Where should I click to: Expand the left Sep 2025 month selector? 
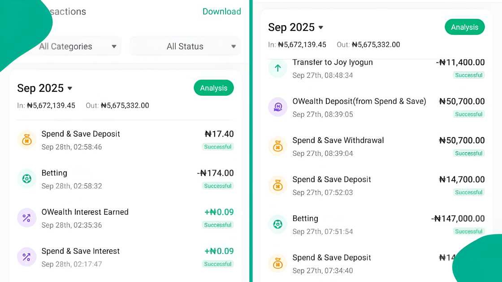45,88
